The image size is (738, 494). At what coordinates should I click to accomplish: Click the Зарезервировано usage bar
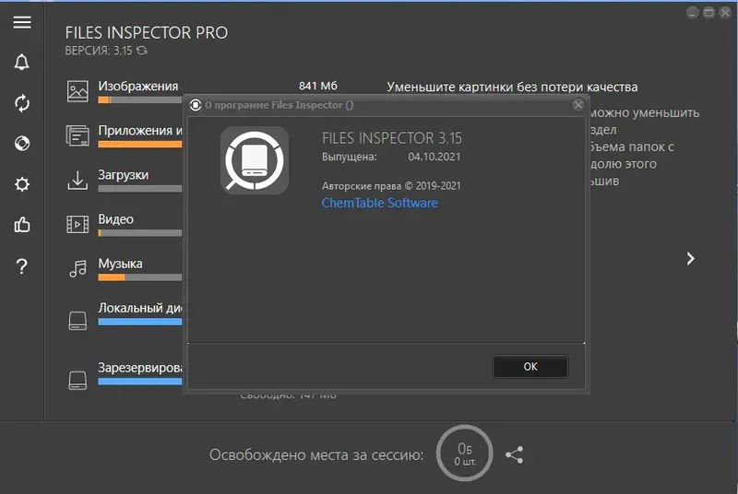pos(140,382)
